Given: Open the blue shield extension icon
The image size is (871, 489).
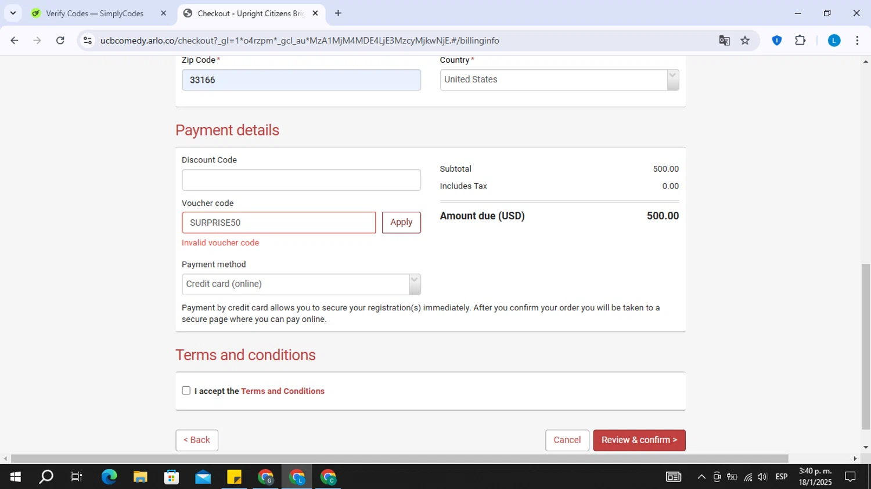Looking at the screenshot, I should pos(777,41).
